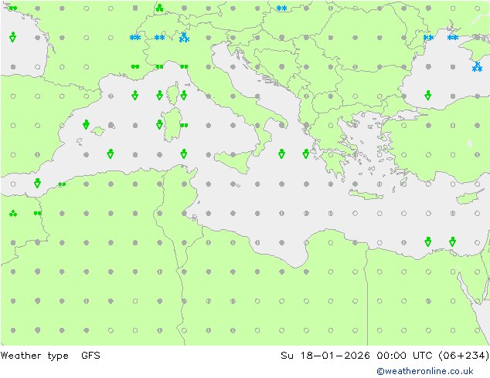Select the triple raindrop symbol at top over Germany
Viewport: 490px width, 378px height.
(x=160, y=8)
